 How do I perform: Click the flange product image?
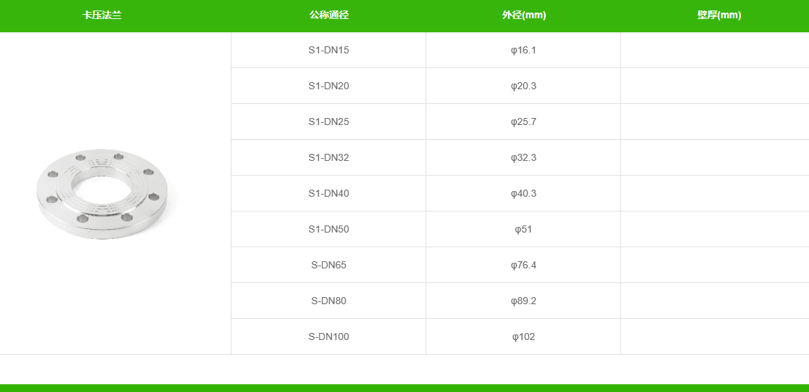click(102, 194)
